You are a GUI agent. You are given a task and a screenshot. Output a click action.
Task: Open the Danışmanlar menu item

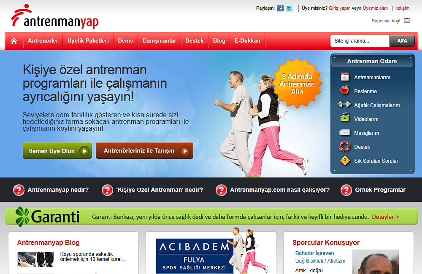(x=160, y=40)
